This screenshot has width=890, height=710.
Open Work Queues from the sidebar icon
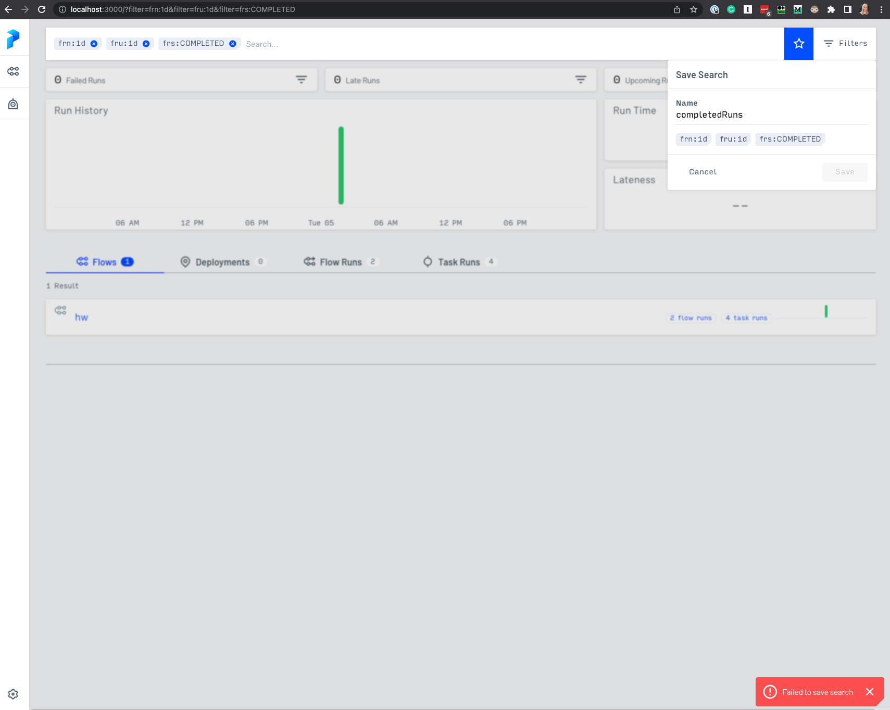point(14,104)
